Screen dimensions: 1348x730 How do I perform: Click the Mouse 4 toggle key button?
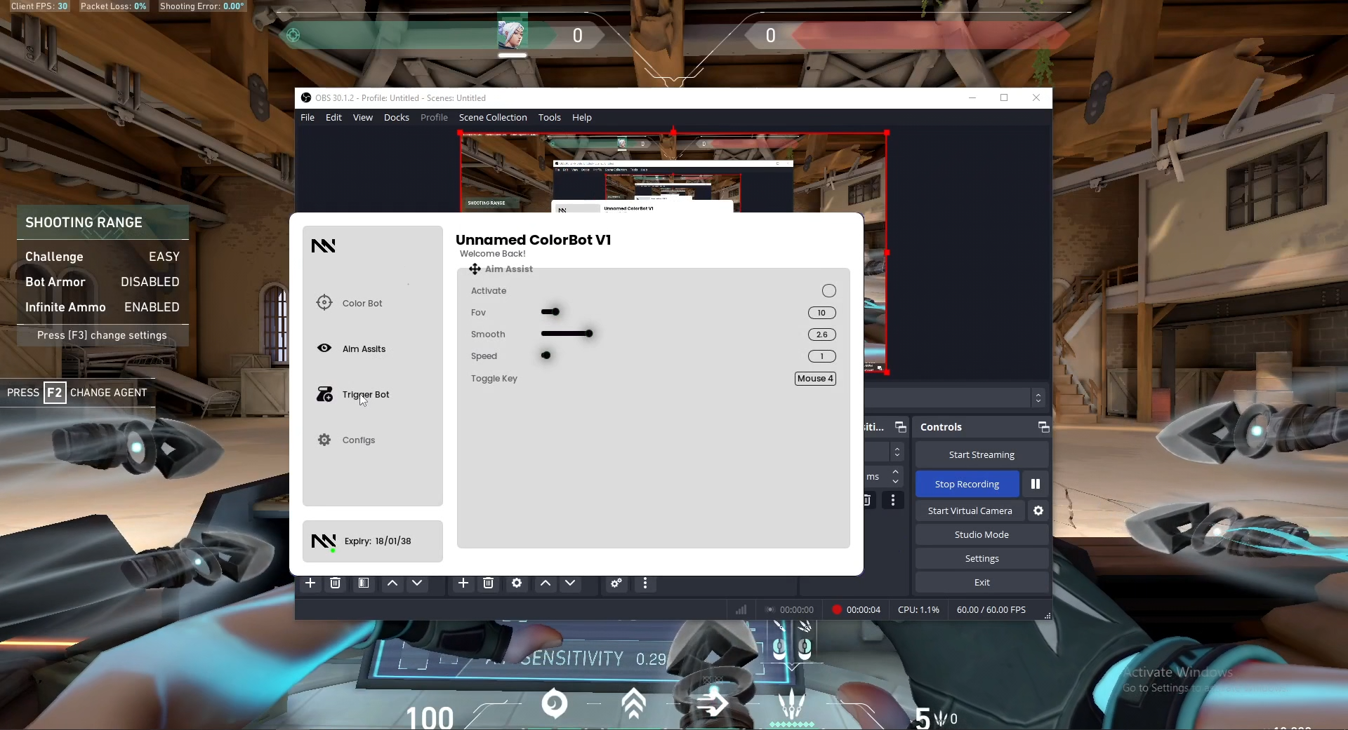(x=815, y=378)
